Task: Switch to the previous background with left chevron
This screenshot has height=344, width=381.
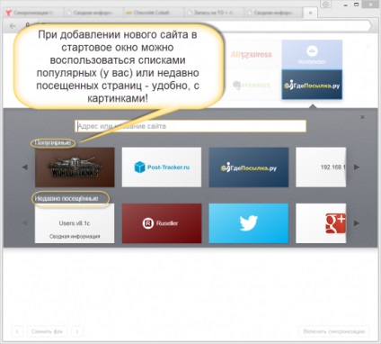Action: 17,331
